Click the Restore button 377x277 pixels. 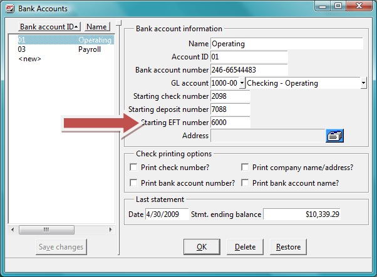coord(288,247)
